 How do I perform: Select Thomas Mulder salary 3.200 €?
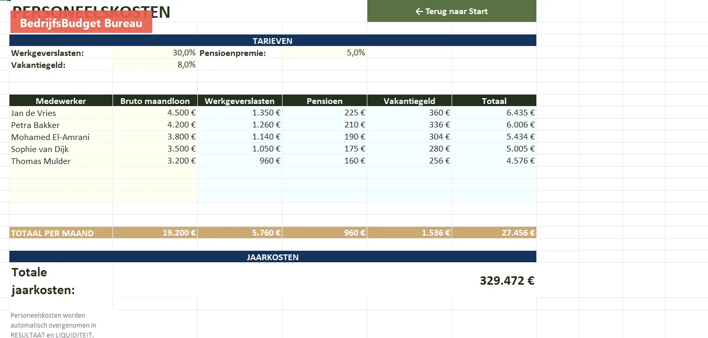coord(155,161)
